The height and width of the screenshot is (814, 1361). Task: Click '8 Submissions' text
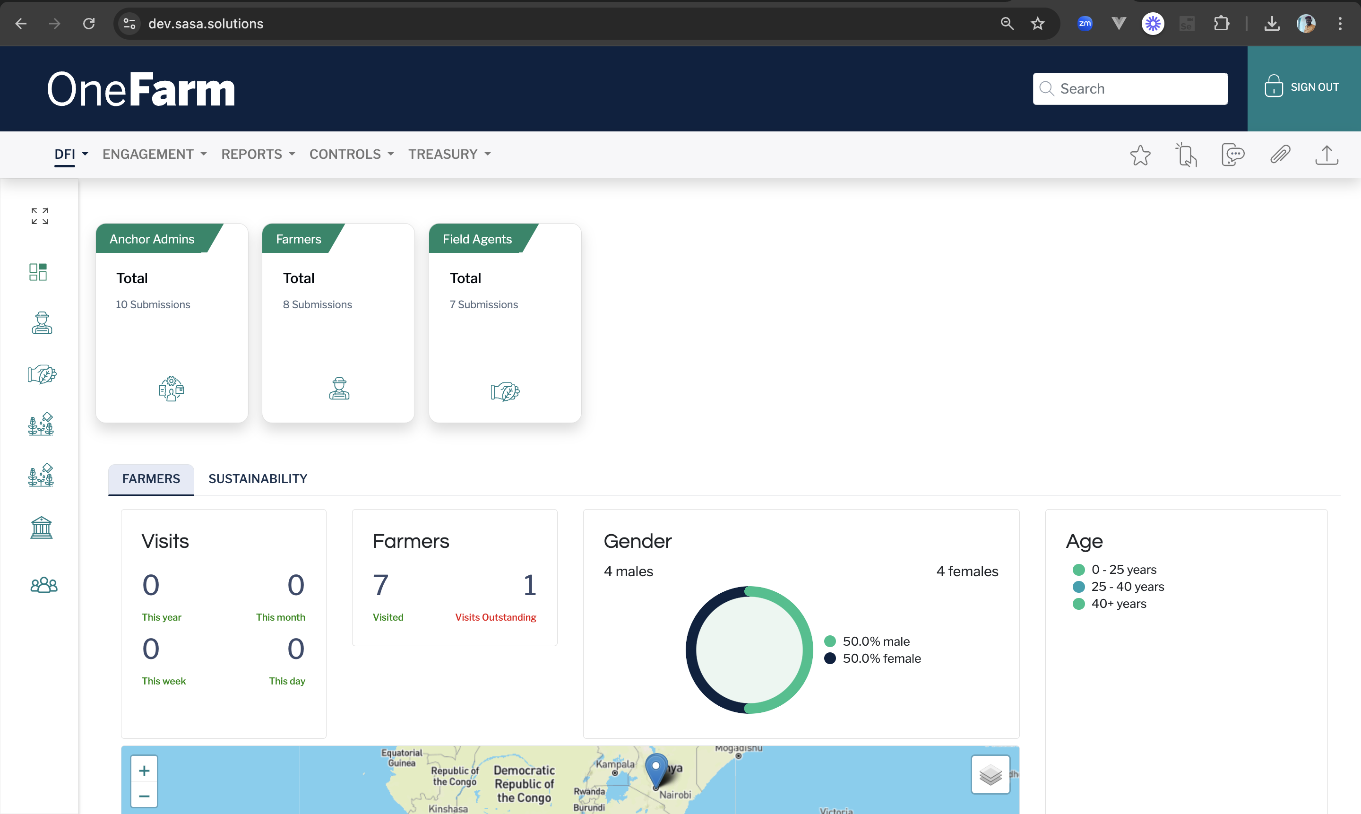pos(317,304)
